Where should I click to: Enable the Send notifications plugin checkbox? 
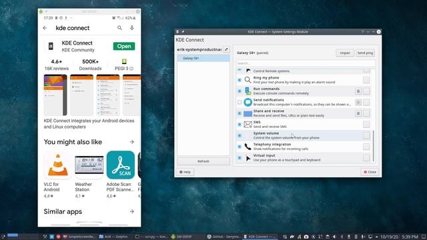click(240, 102)
